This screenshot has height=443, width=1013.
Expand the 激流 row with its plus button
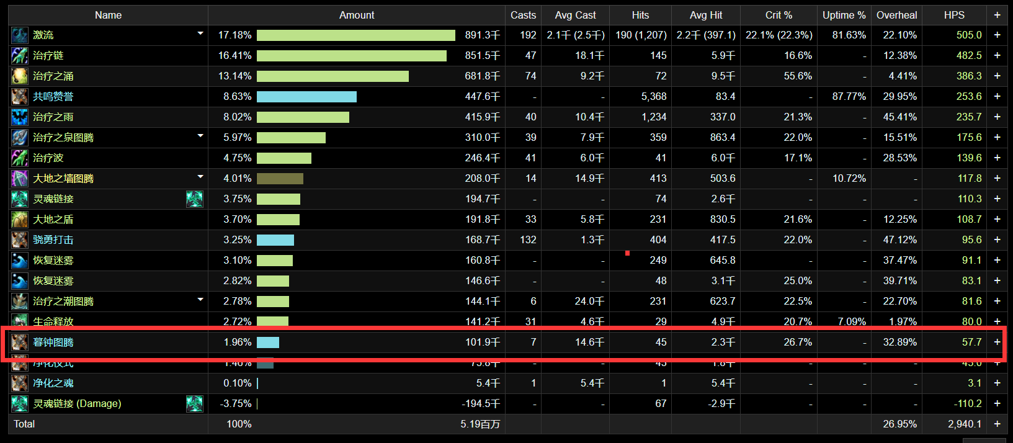[997, 35]
